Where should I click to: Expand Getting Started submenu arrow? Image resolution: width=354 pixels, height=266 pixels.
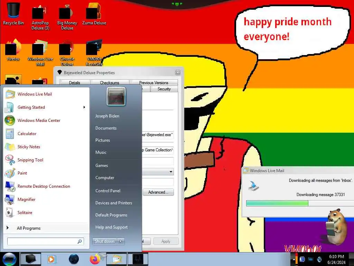click(84, 107)
